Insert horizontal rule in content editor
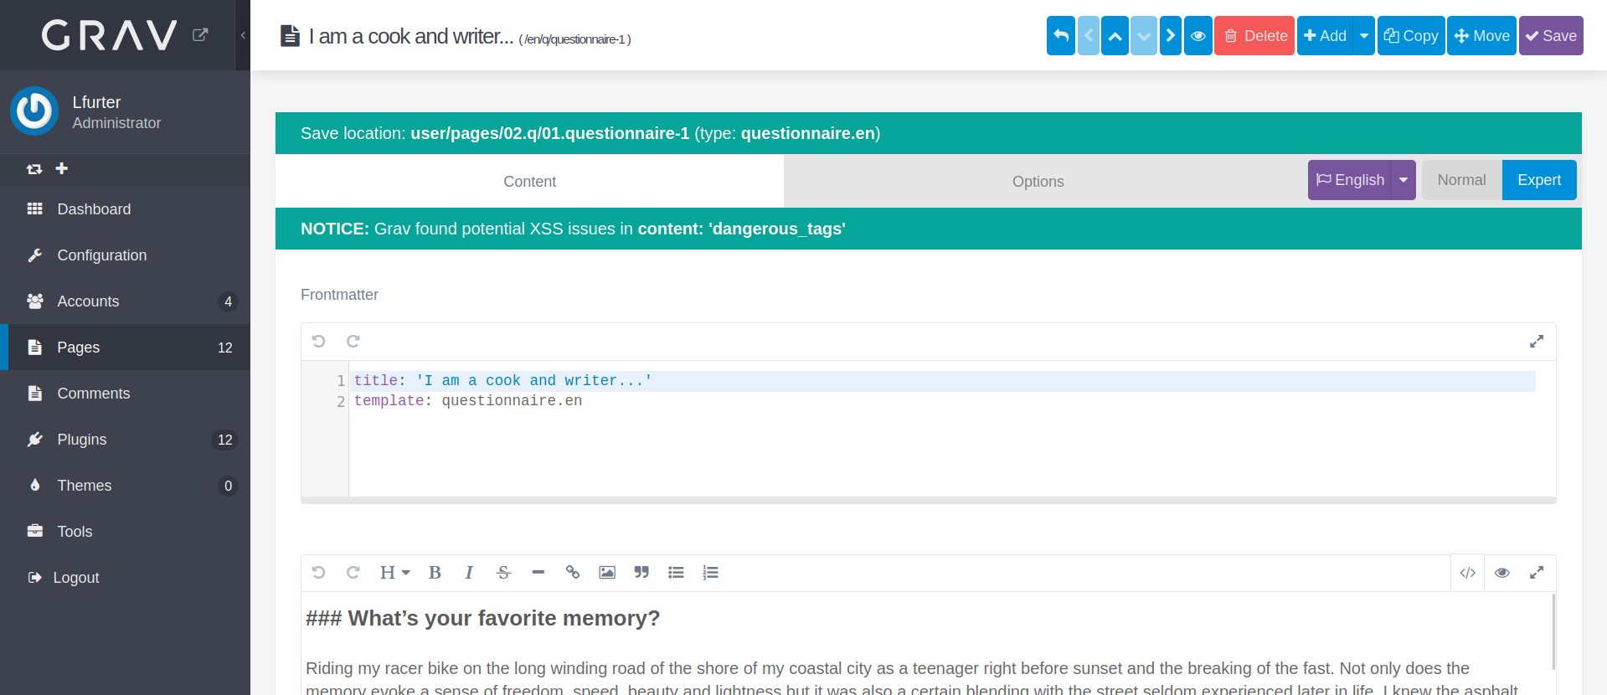Screen dimensions: 1607x695 tap(538, 573)
